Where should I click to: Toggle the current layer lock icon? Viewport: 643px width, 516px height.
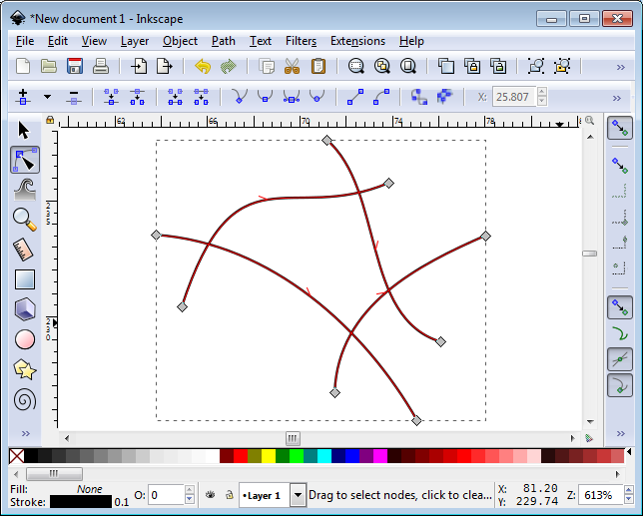click(230, 495)
